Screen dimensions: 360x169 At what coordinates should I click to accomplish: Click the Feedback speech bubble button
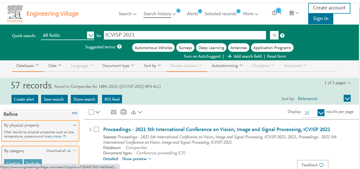tap(312, 165)
